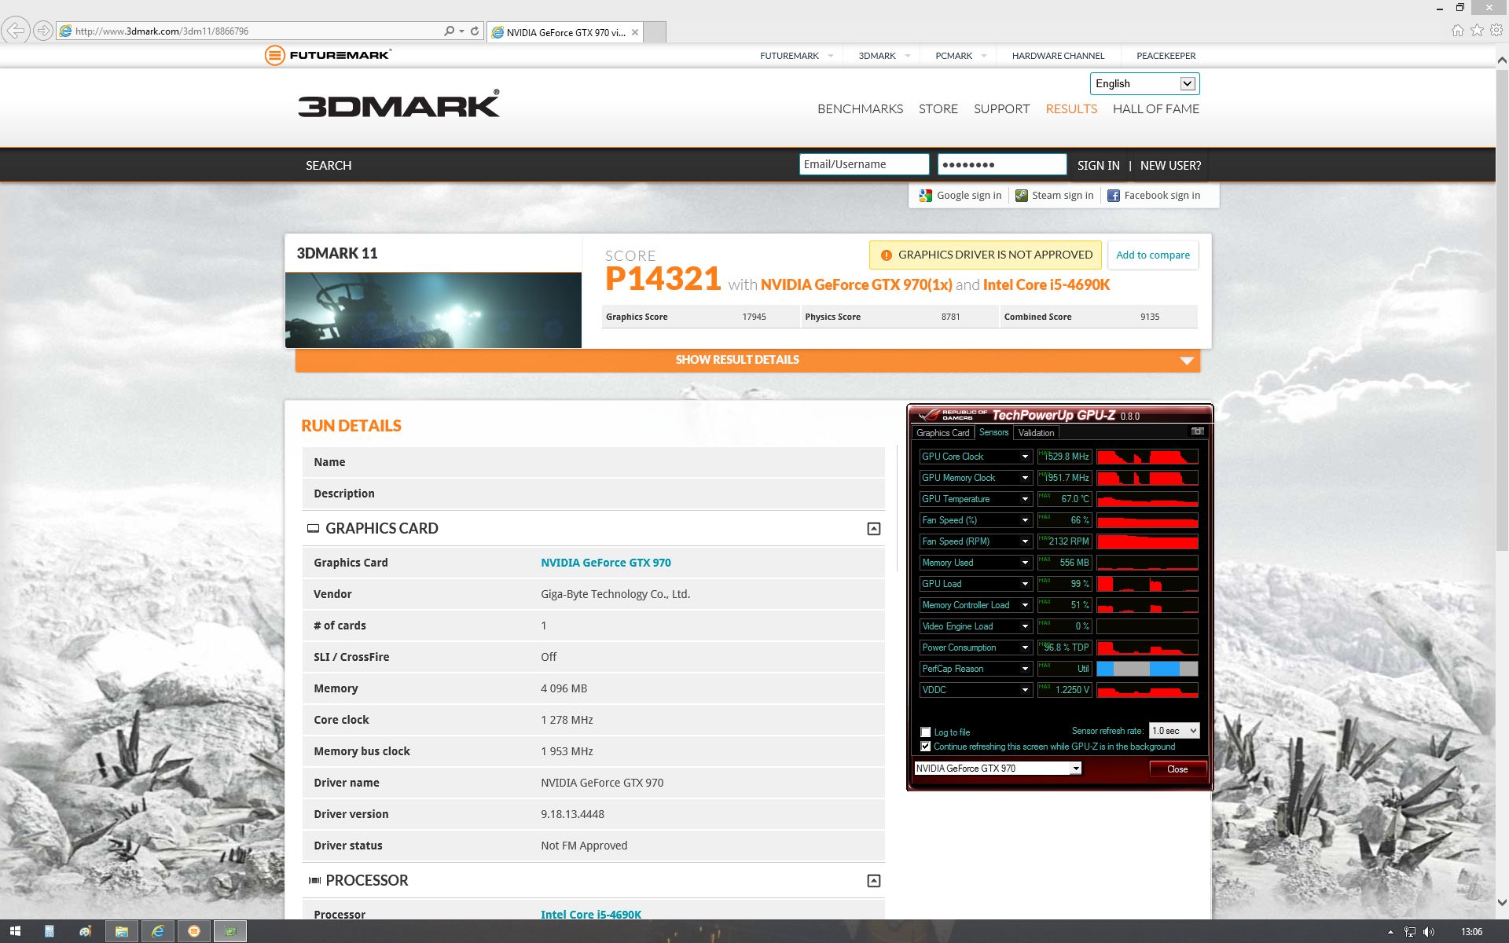Collapse the GRAPHICS CARD section
Image resolution: width=1509 pixels, height=943 pixels.
[873, 529]
